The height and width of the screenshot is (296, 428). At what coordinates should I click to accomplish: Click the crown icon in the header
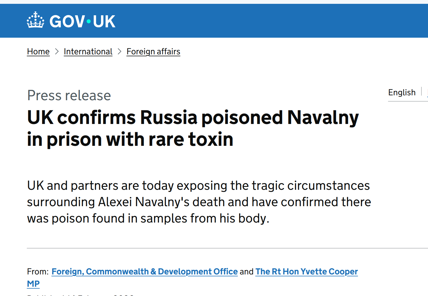35,20
